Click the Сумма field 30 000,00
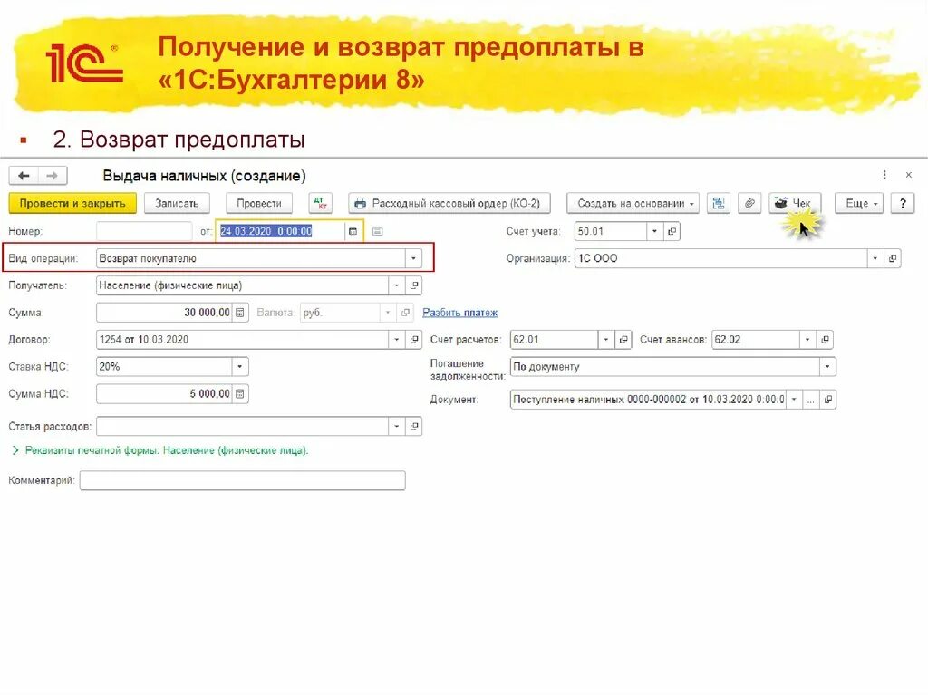Viewport: 928px width, 695px height. [x=165, y=313]
